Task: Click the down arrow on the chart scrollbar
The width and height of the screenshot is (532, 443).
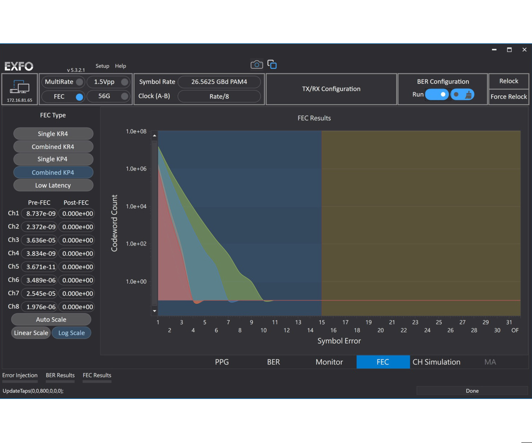Action: (x=154, y=310)
